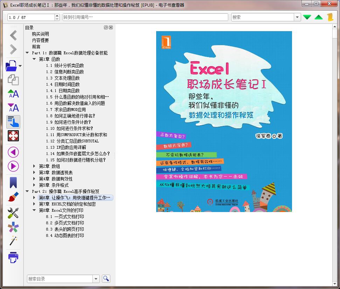
Task: Select 1.6 用函数解决数值舍入的问题 entry
Action: (x=75, y=103)
